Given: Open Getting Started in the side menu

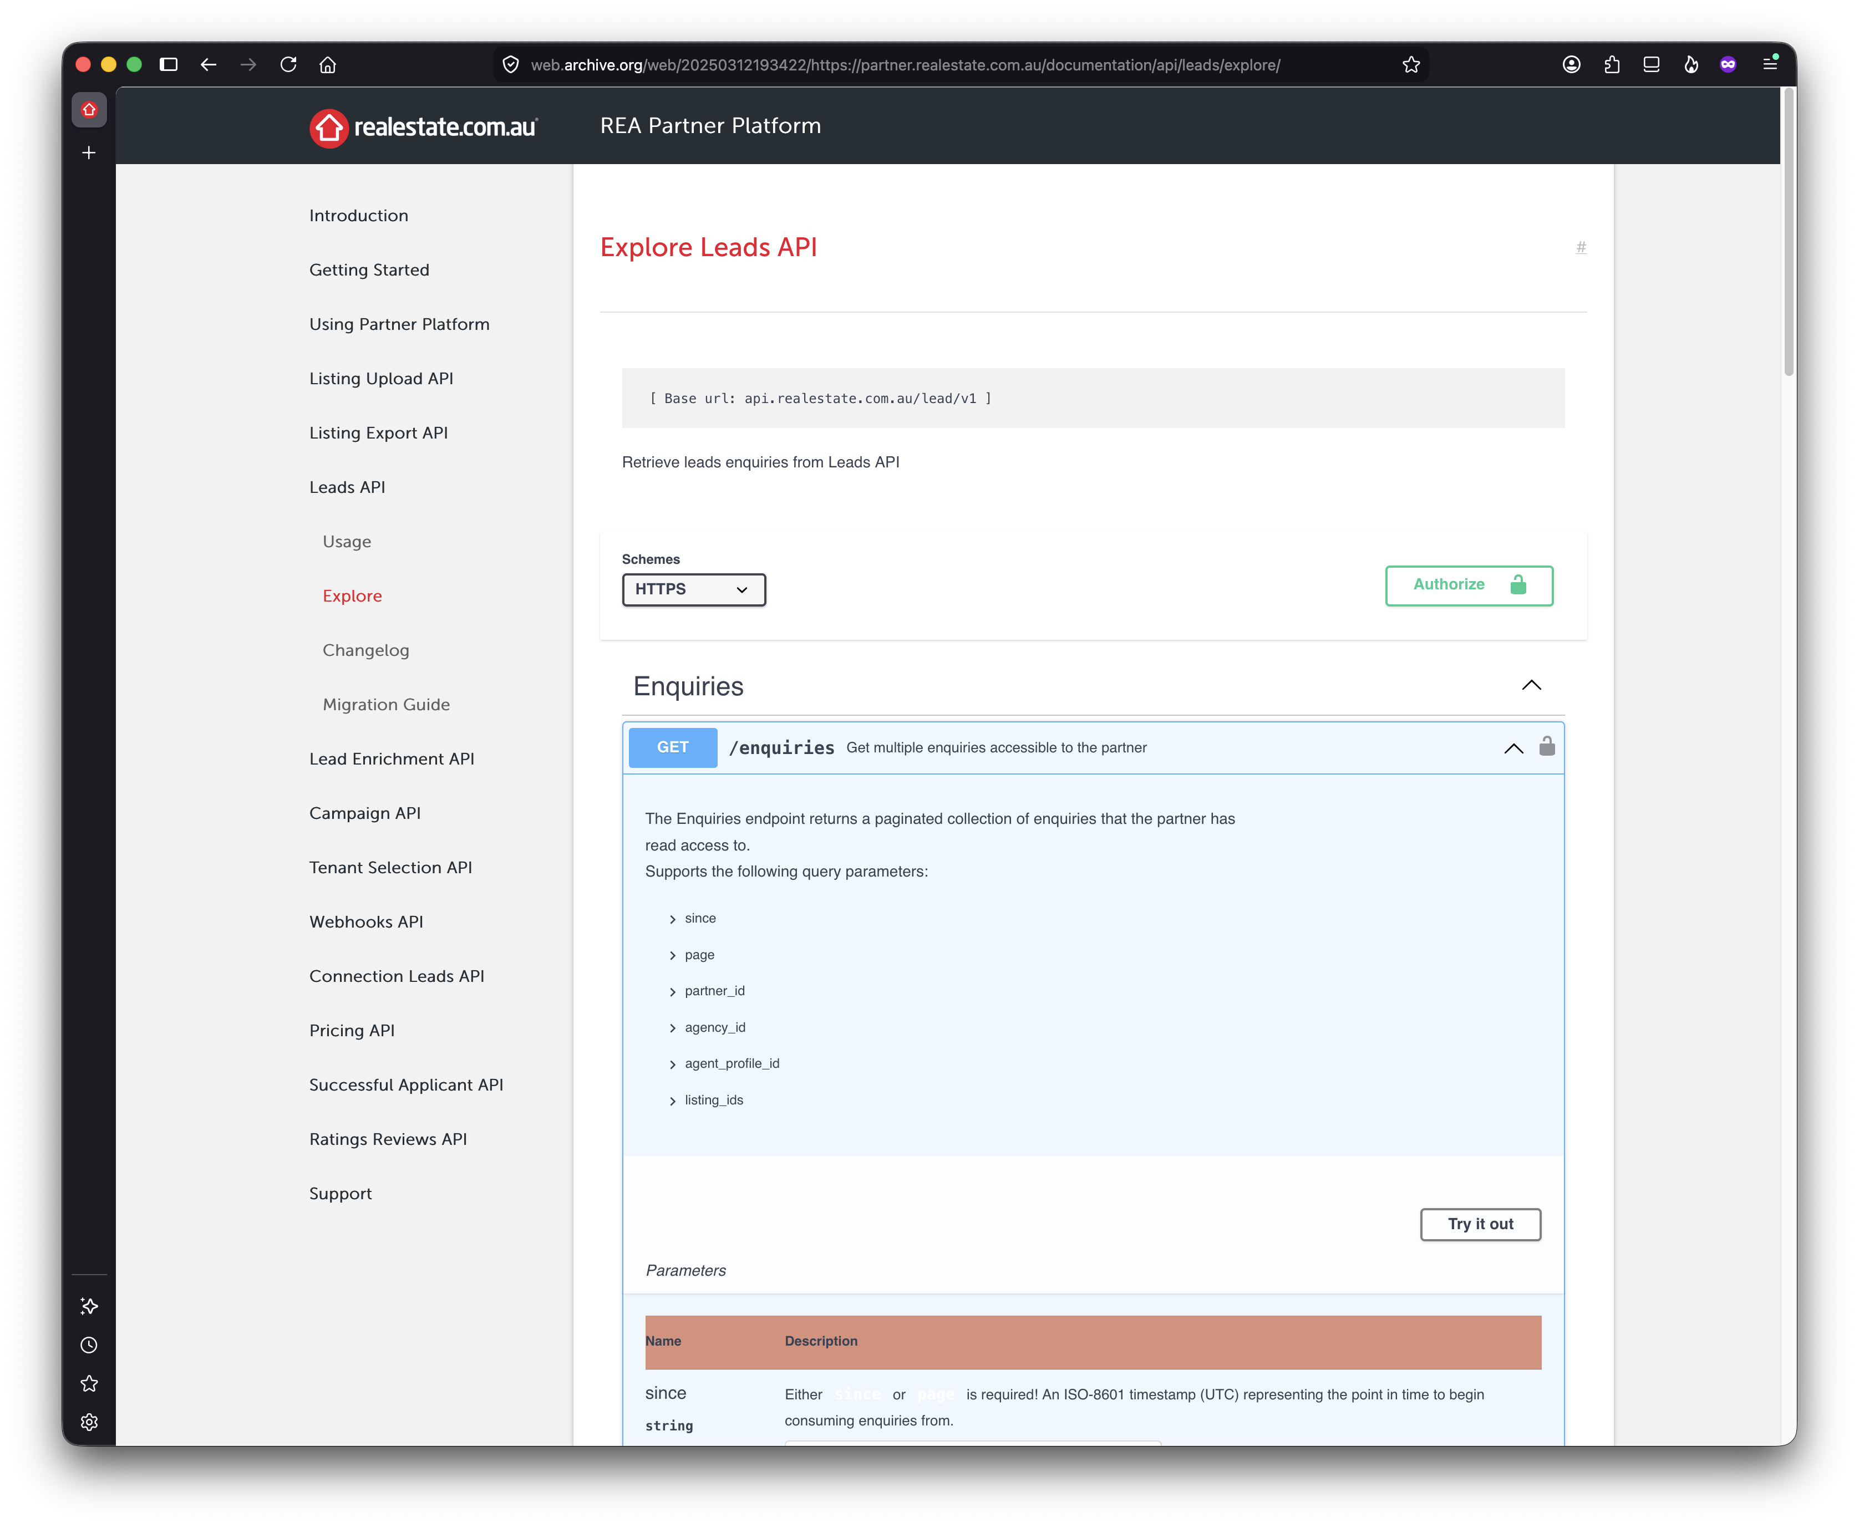Looking at the screenshot, I should 369,270.
